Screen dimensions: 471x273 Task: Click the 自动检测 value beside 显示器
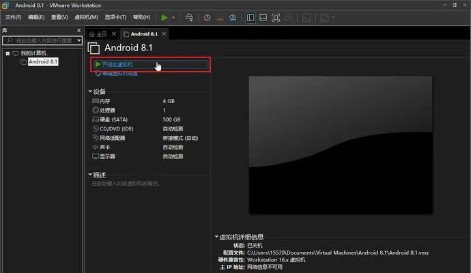173,156
